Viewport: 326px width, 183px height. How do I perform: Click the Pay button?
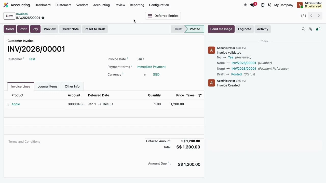click(35, 29)
